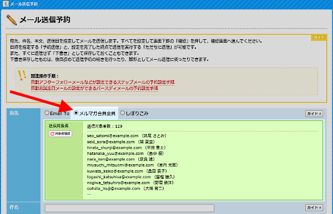Image resolution: width=333 pixels, height=214 pixels.
Task: Click the 対象者確認 refresh button
Action: pyautogui.click(x=60, y=134)
